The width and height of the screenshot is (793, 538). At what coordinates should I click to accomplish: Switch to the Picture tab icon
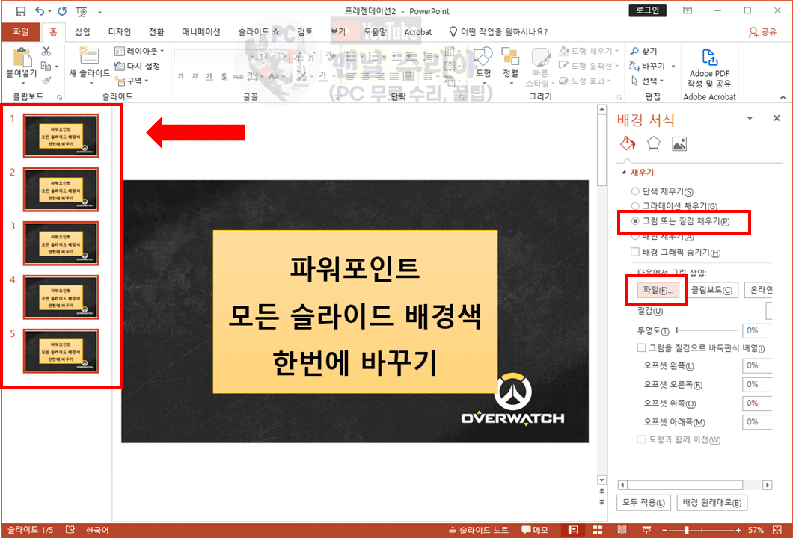click(x=679, y=144)
